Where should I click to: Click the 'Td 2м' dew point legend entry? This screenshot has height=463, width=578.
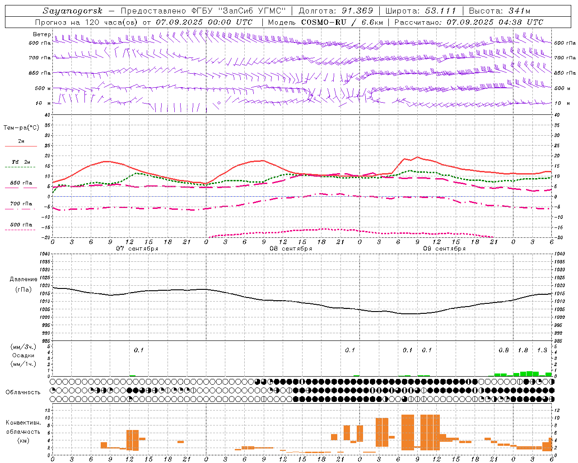point(21,162)
